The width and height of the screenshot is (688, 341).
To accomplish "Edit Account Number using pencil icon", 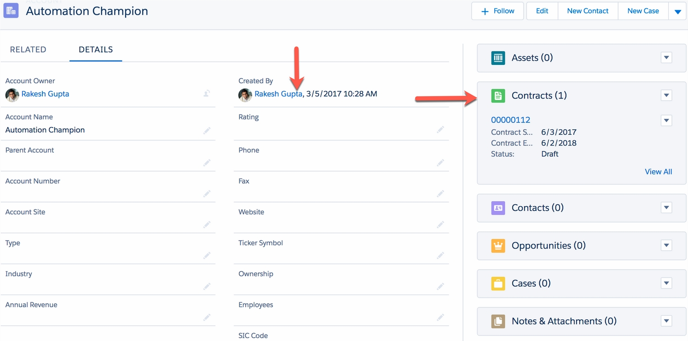I will 207,194.
